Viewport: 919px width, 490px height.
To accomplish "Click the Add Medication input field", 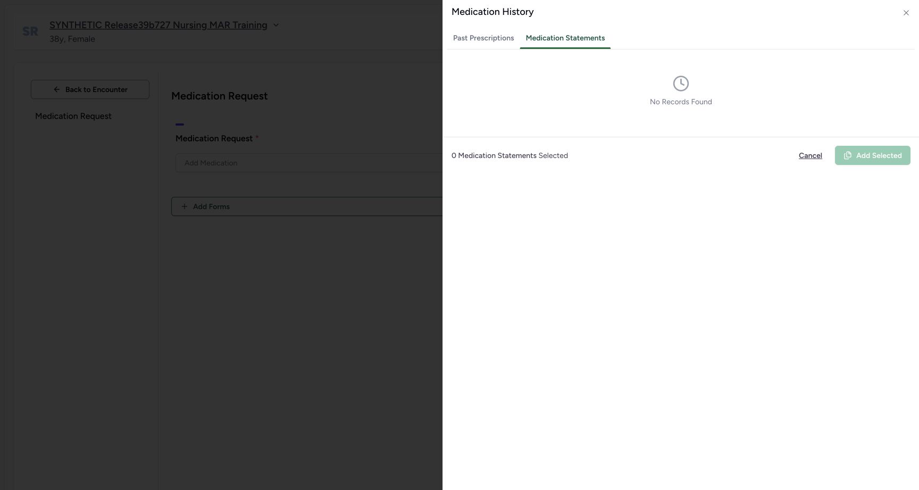I will click(309, 163).
